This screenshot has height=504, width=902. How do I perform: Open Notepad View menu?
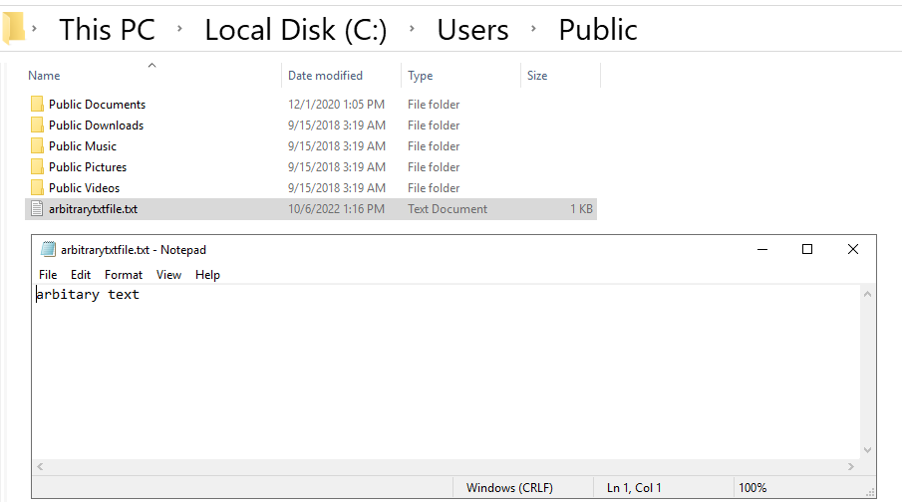tap(168, 275)
